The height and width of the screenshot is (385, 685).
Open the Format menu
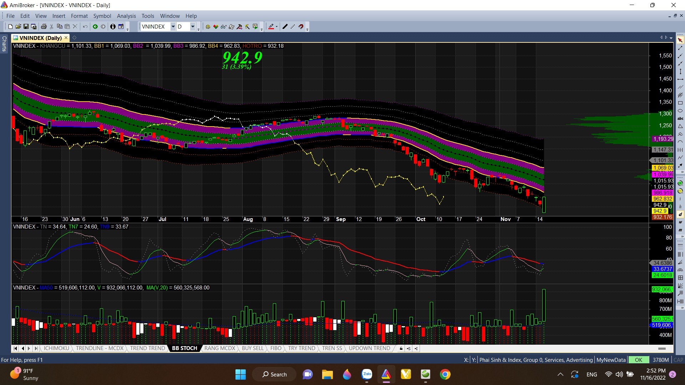pos(79,16)
